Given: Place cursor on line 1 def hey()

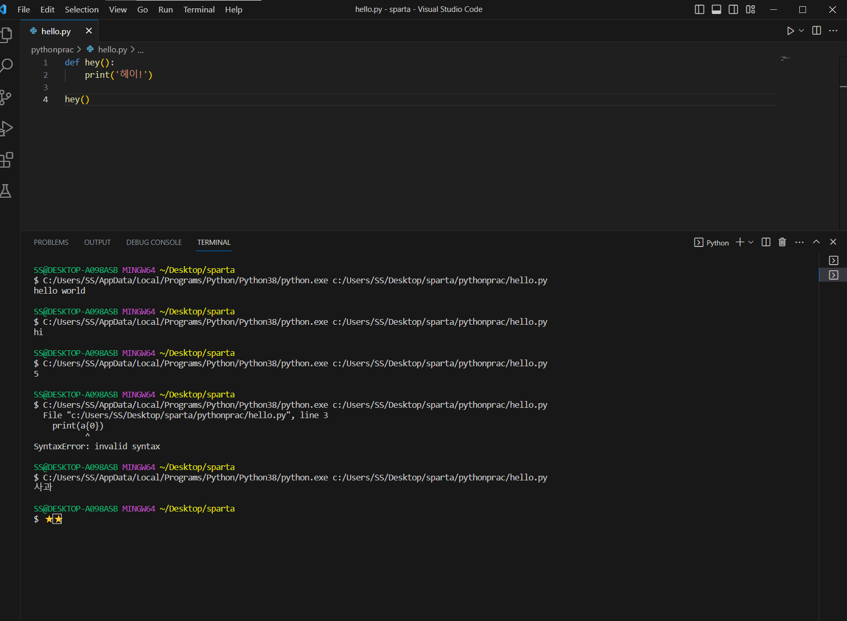Looking at the screenshot, I should (x=89, y=62).
